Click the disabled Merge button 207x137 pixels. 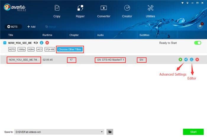51,27
